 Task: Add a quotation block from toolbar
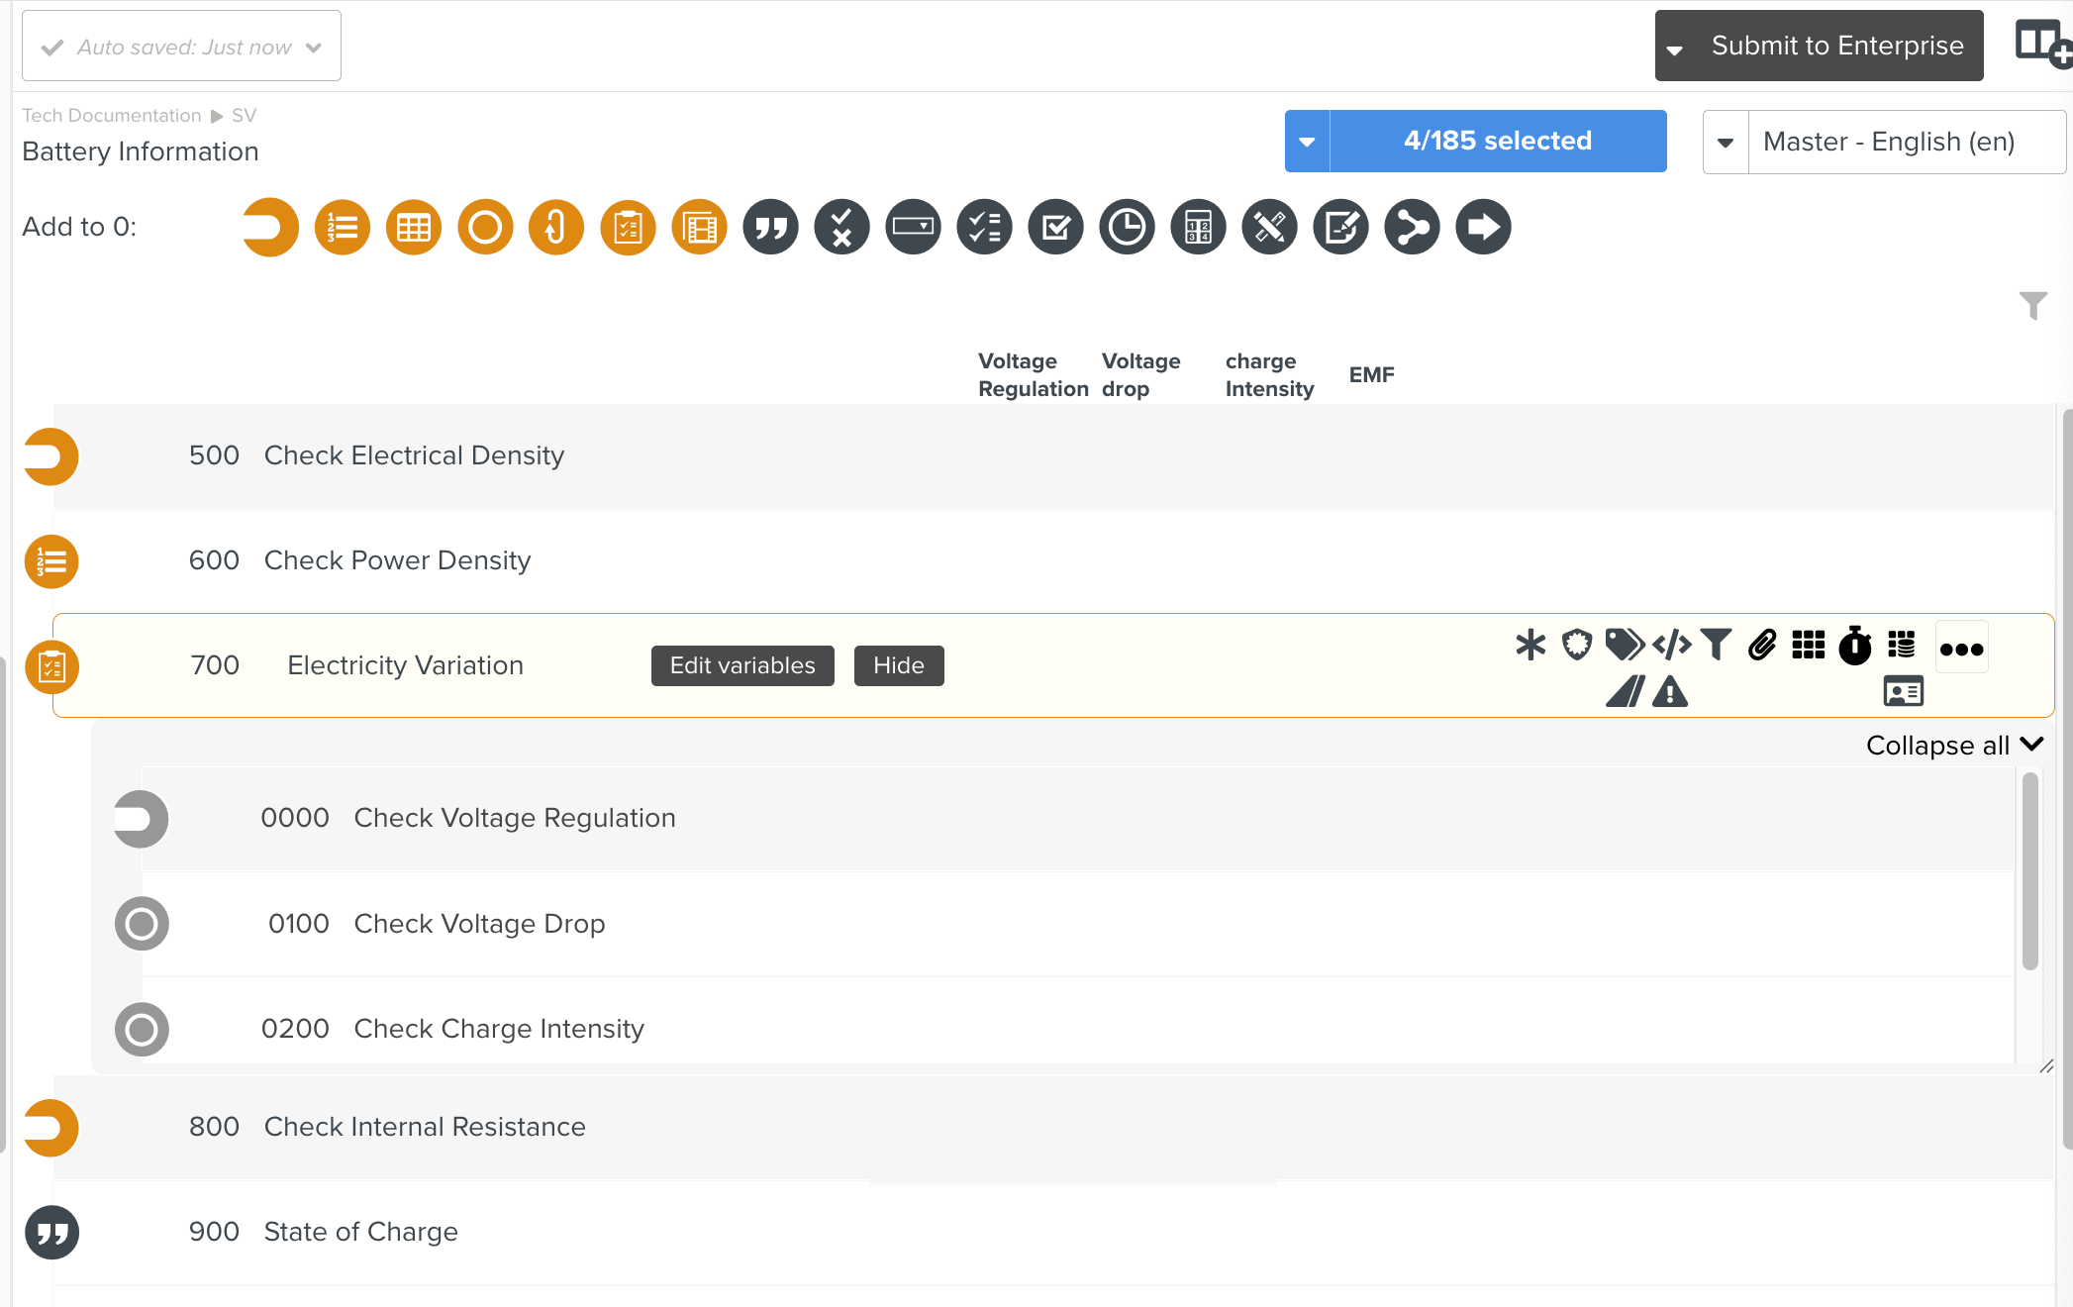[770, 228]
